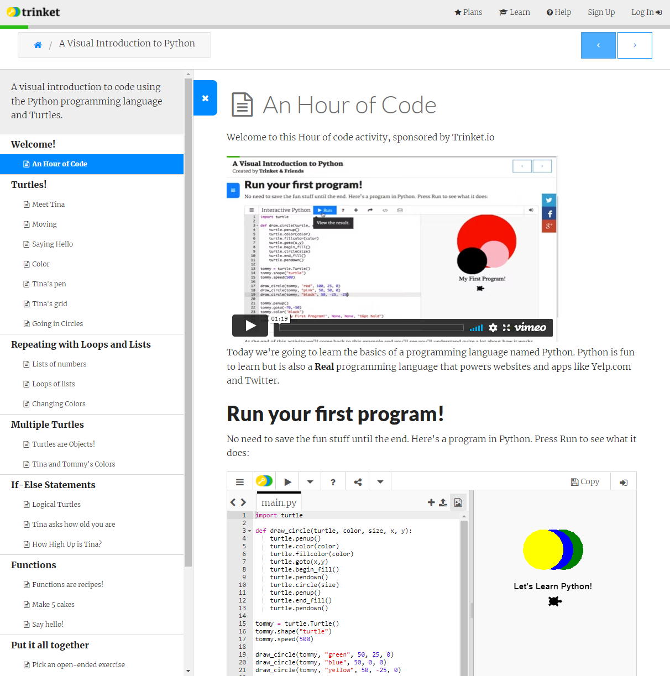Close the sidebar with the X button
Viewport: 670px width, 676px height.
[205, 98]
